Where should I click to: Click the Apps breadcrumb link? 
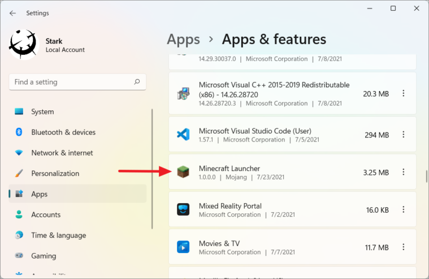tap(183, 40)
